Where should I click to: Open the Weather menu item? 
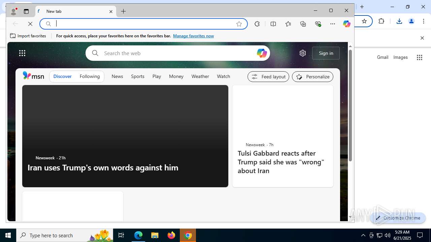point(200,77)
